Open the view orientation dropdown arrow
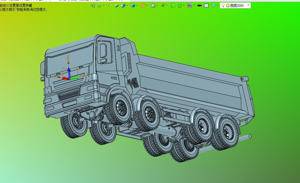300x183 pixels. (x=137, y=6)
